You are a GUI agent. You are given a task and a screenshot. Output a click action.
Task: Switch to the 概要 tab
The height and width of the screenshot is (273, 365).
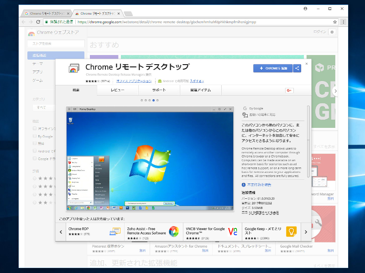76,90
